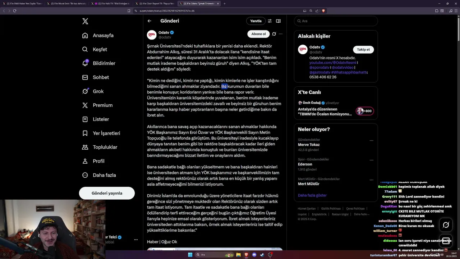Switch to Clash Report TR tab
Image resolution: width=460 pixels, height=259 pixels.
click(x=155, y=4)
